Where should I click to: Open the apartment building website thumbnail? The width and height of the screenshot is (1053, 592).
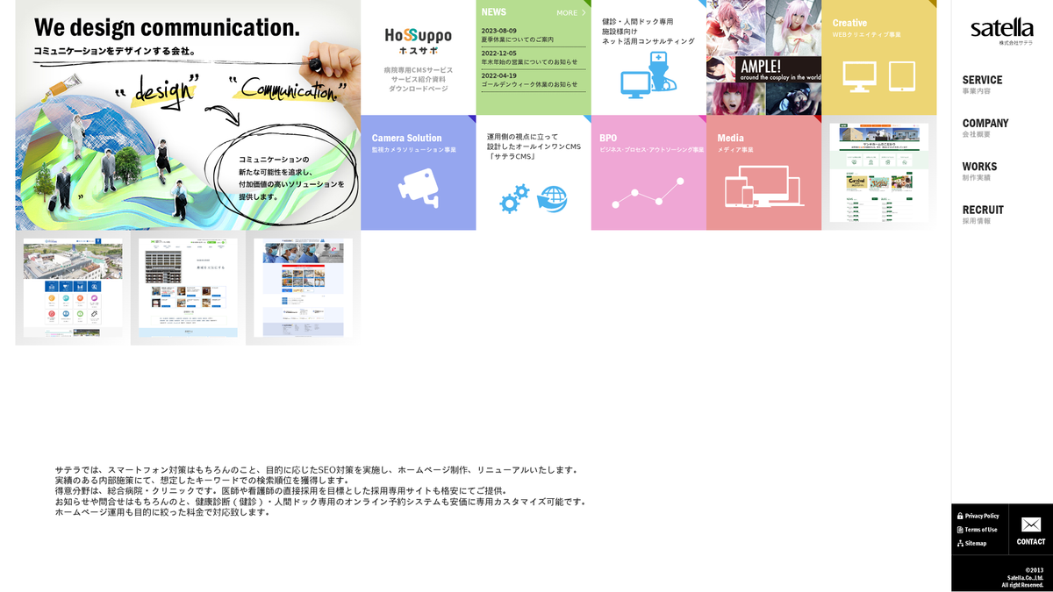188,288
